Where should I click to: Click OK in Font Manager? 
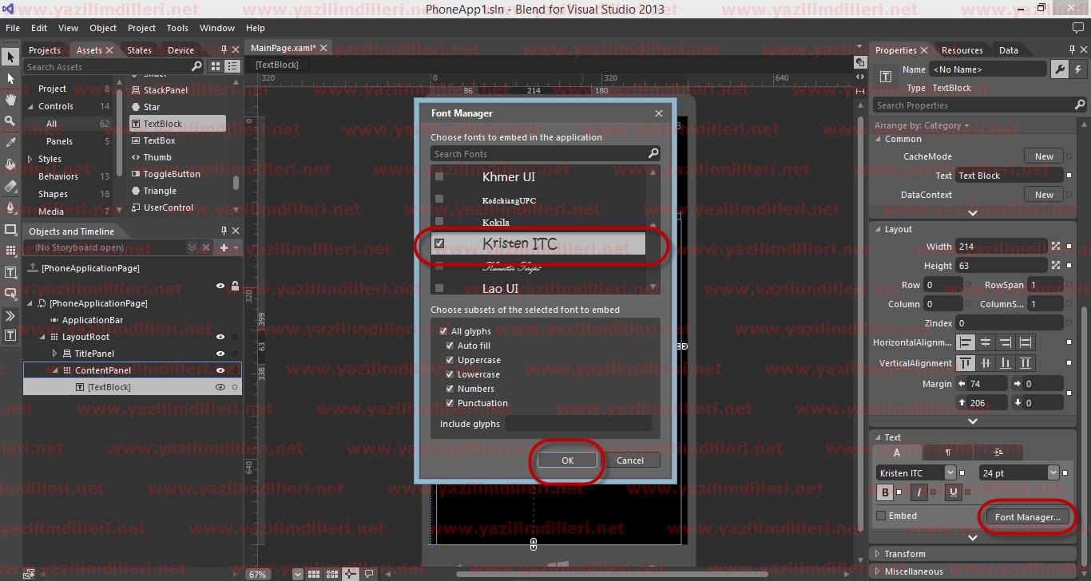point(567,460)
